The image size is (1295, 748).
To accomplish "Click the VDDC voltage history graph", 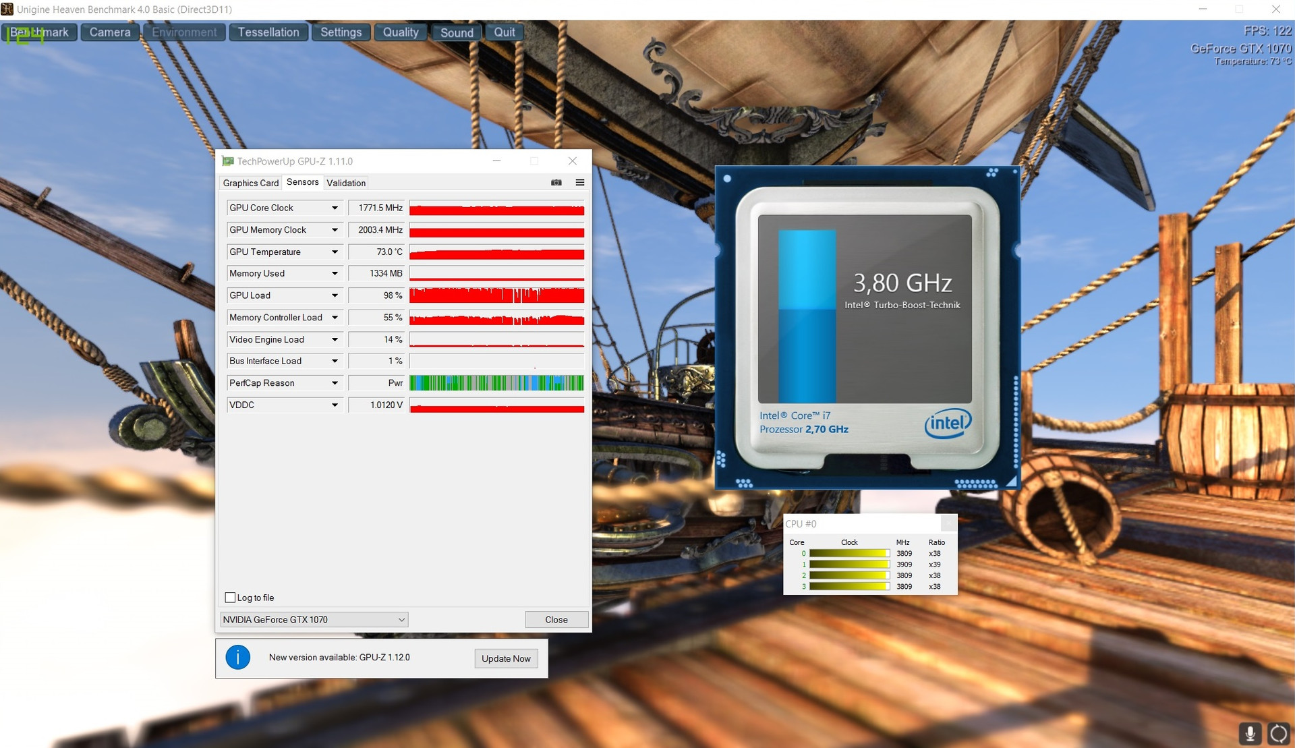I will (x=496, y=405).
